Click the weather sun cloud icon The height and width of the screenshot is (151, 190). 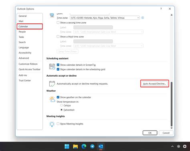pyautogui.click(x=52, y=99)
